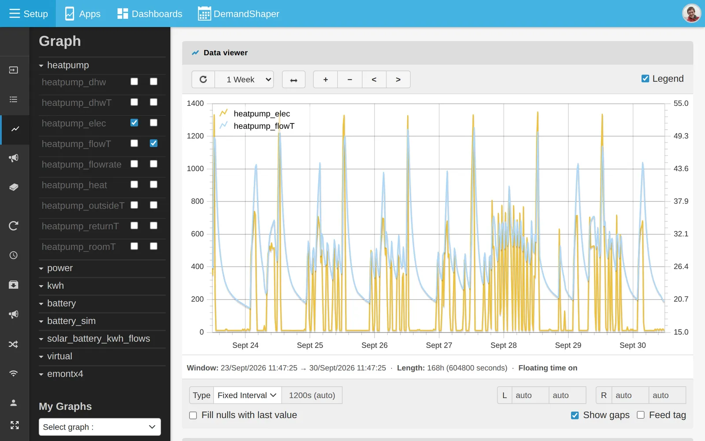Check heatpump_heat left axis checkbox

[x=134, y=184]
